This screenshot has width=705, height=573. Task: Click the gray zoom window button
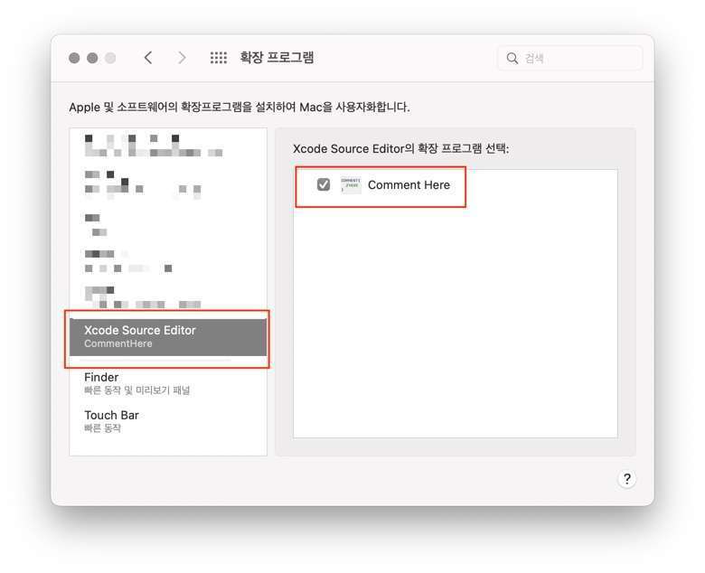click(x=110, y=58)
